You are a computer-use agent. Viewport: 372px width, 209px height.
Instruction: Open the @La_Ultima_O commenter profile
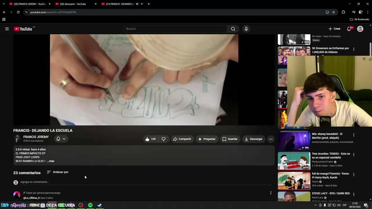[31, 198]
